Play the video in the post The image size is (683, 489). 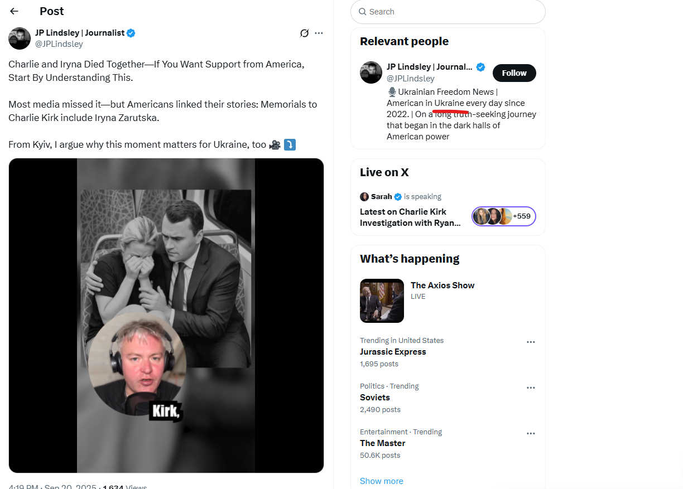point(166,316)
